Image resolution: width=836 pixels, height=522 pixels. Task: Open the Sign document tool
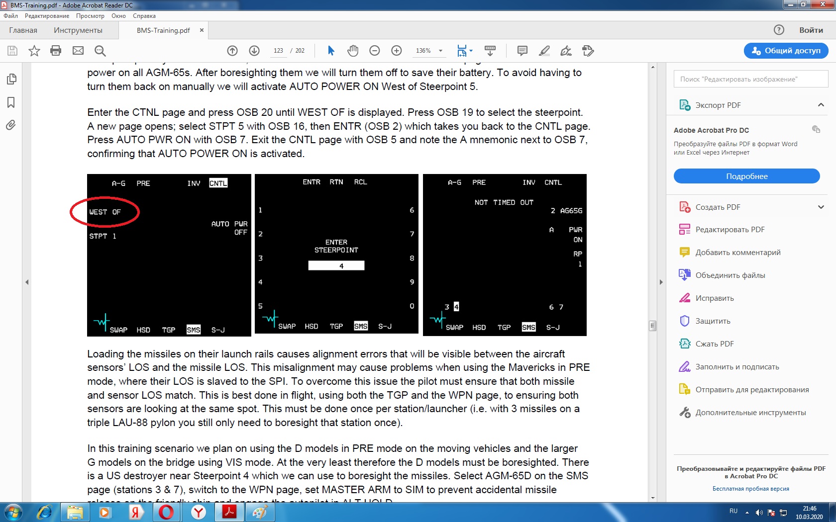click(566, 51)
